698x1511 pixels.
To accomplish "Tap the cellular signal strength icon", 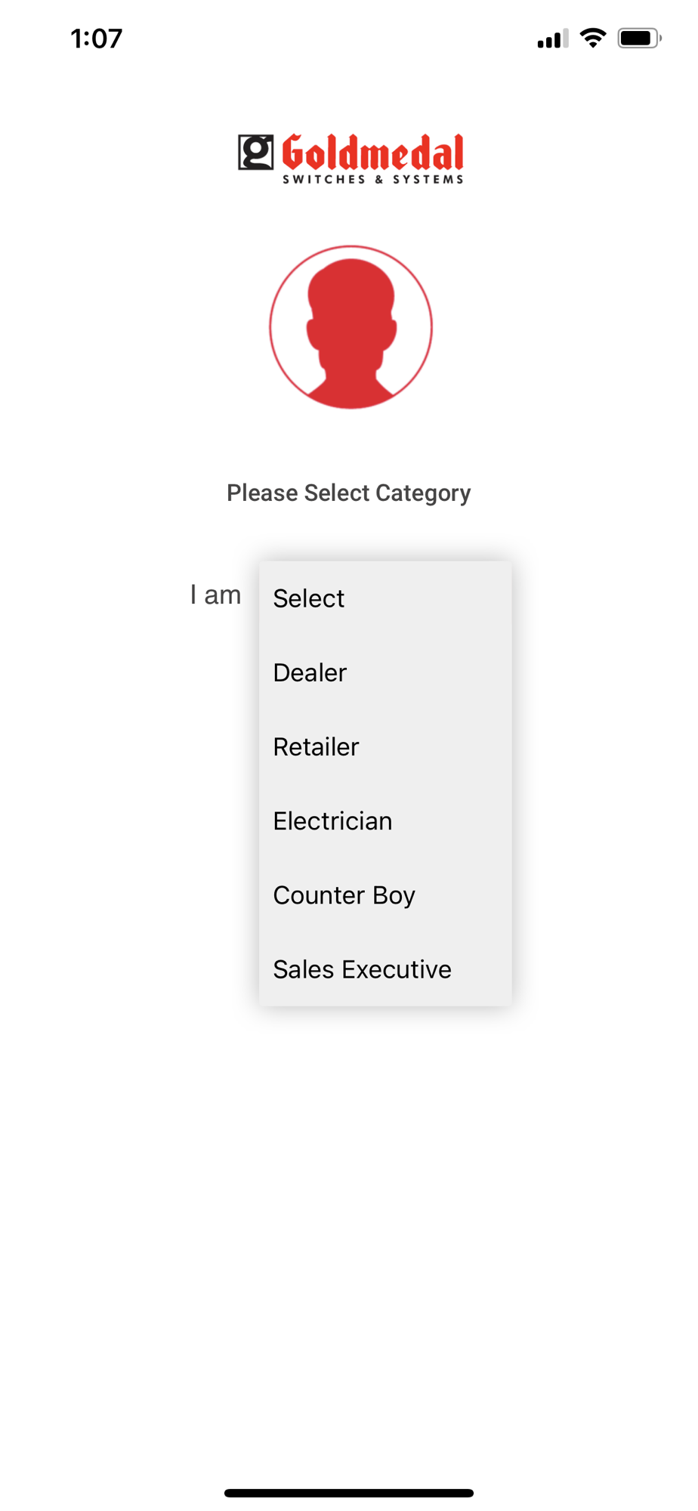I will pyautogui.click(x=553, y=39).
